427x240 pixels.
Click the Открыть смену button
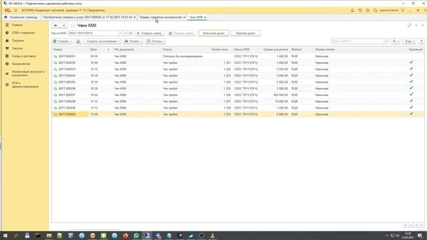pos(149,33)
